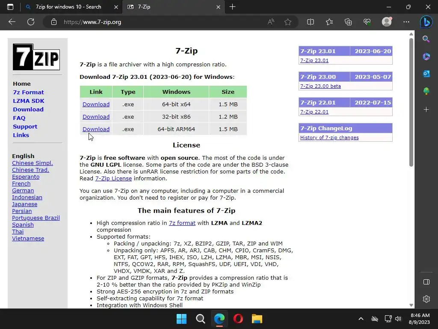Open the tab actions menu icon
438x329 pixels.
point(10,7)
